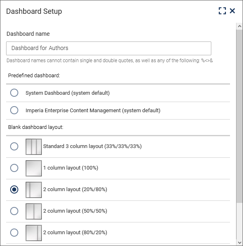Select the 2 column layout (50%/50%) radio
Image resolution: width=243 pixels, height=246 pixels.
click(x=14, y=211)
